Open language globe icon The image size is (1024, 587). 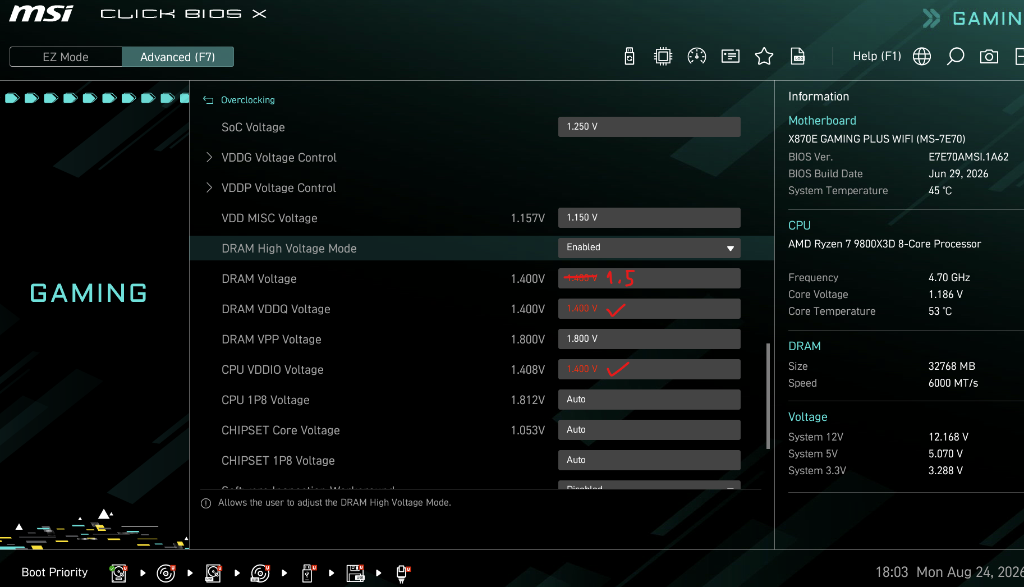(x=922, y=56)
